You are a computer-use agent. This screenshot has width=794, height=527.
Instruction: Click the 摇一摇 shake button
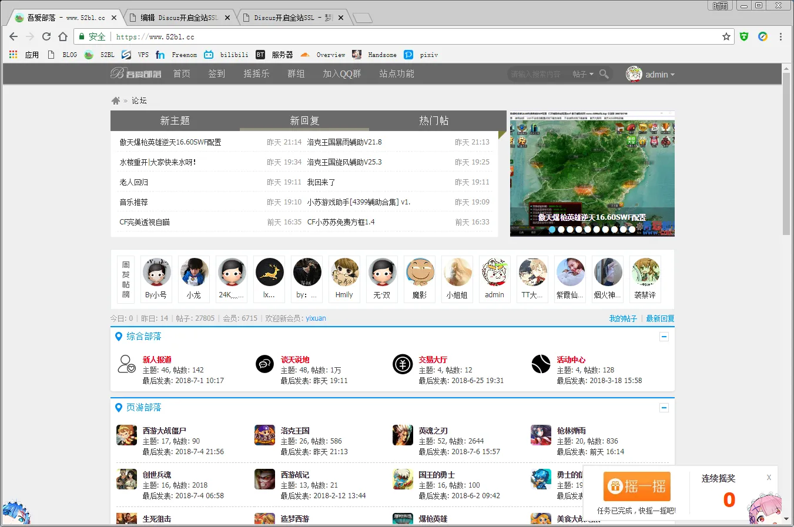636,486
